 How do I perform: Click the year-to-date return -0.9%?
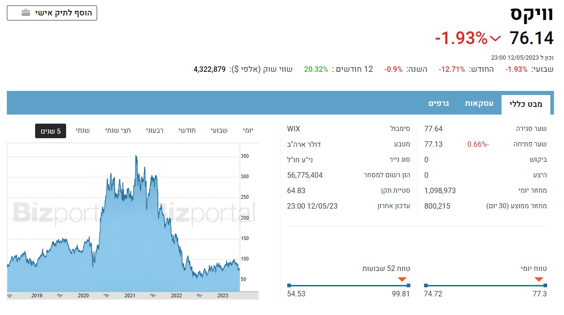click(x=393, y=69)
